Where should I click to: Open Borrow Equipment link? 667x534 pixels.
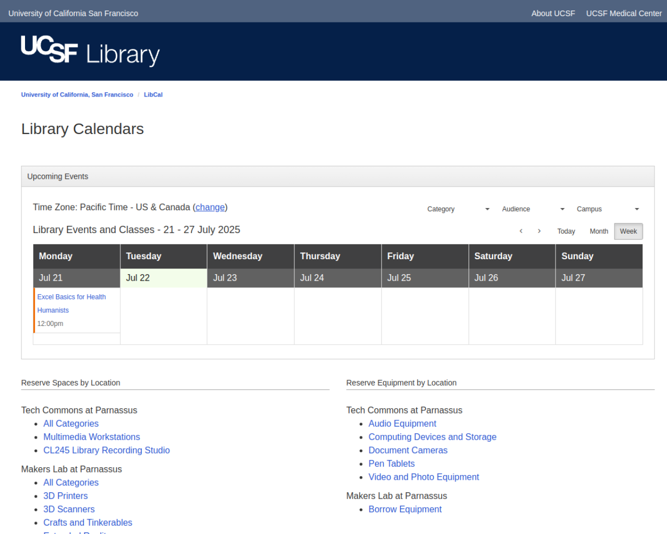(405, 509)
